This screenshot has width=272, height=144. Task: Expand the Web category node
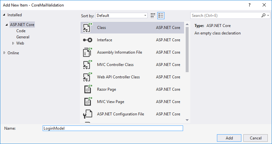pos(13,43)
